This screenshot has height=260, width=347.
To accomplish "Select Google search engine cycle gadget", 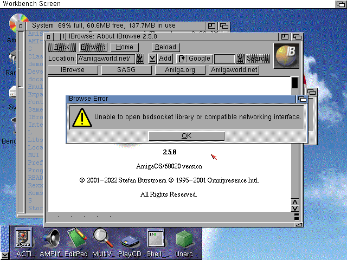I will (195, 58).
